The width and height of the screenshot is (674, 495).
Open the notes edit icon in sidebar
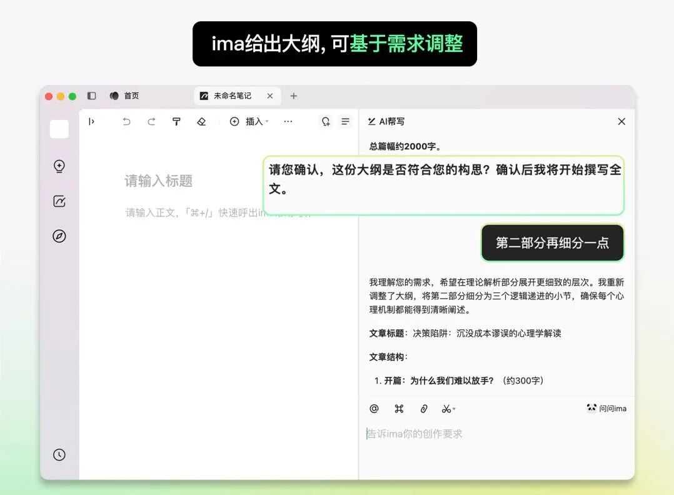tap(59, 201)
